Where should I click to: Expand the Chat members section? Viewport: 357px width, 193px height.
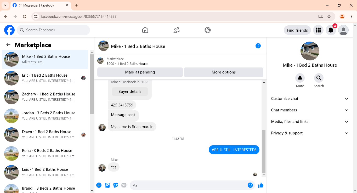(x=310, y=110)
